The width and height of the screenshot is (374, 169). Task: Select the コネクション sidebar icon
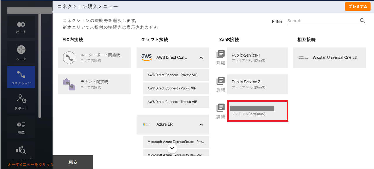[x=21, y=77]
